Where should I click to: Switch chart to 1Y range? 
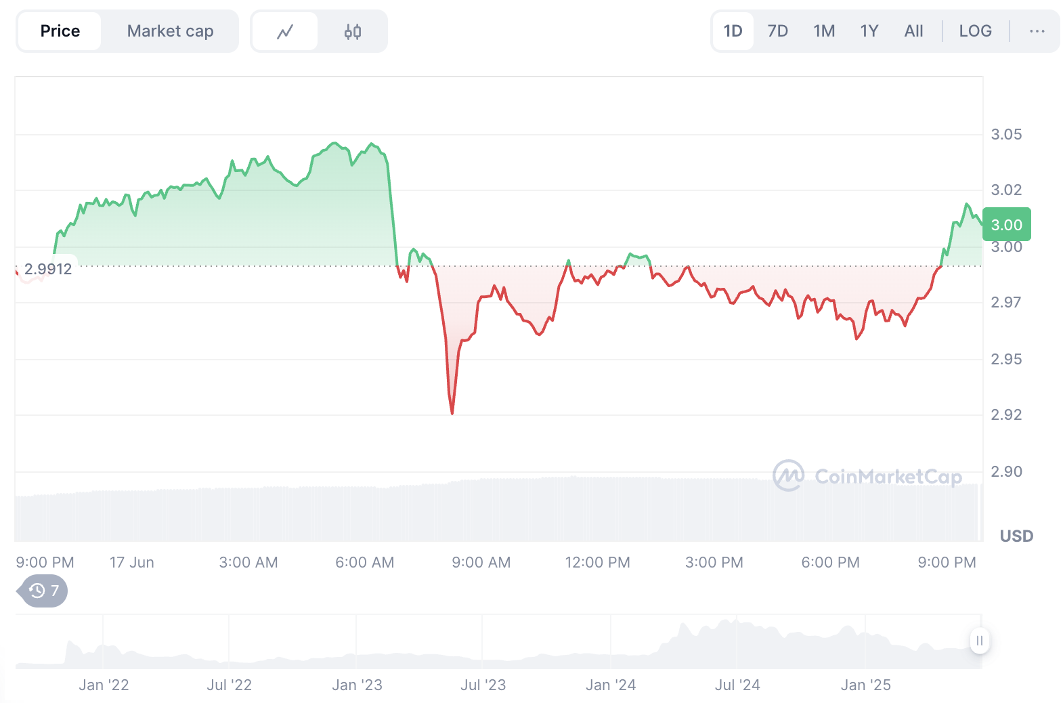[869, 31]
